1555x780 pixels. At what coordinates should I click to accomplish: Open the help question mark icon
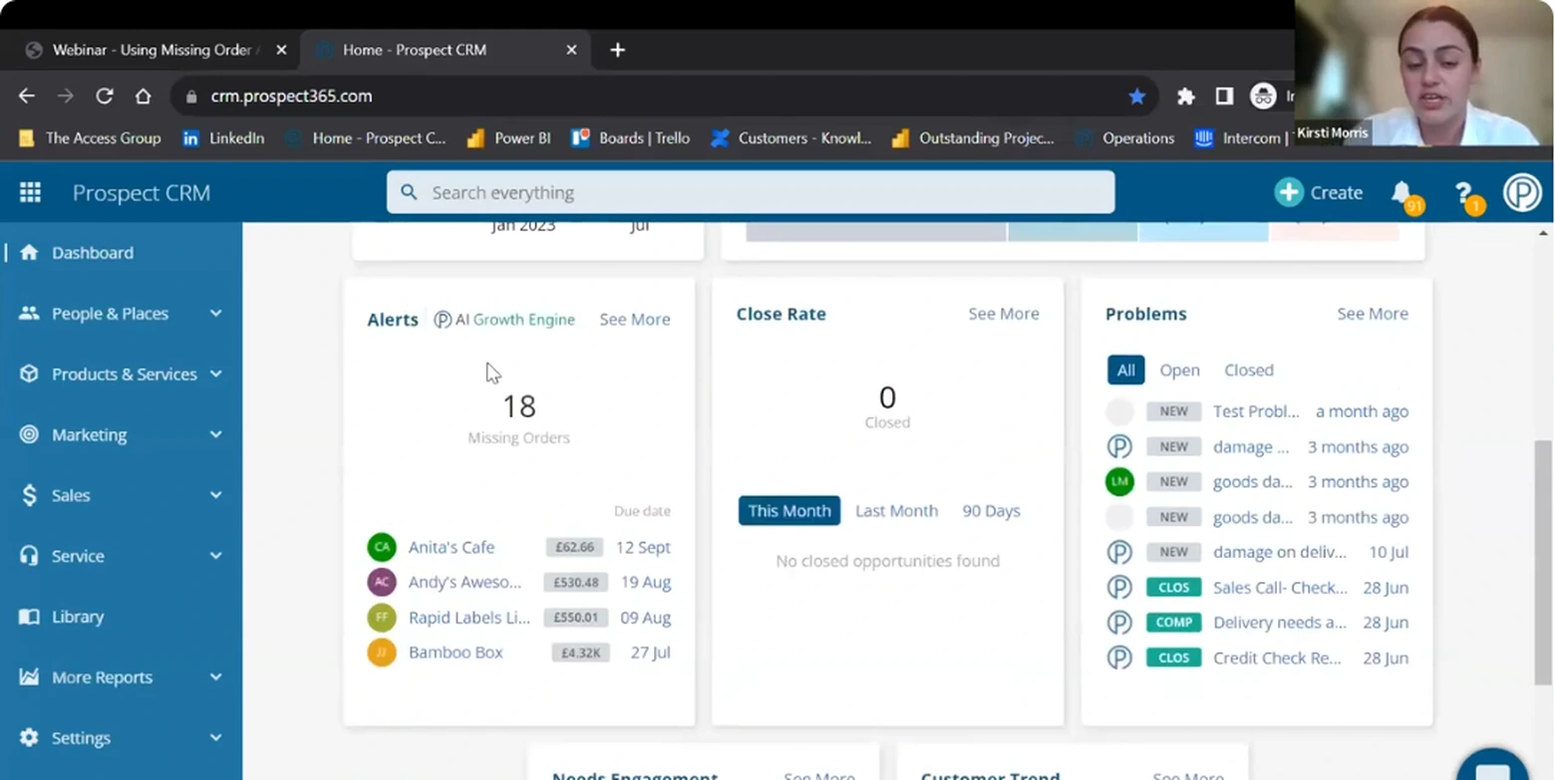1465,195
